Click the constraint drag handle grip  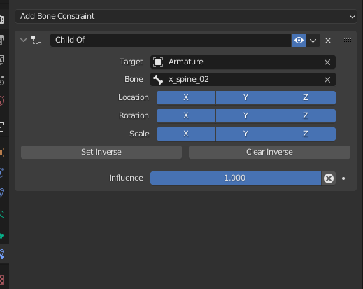coord(348,41)
